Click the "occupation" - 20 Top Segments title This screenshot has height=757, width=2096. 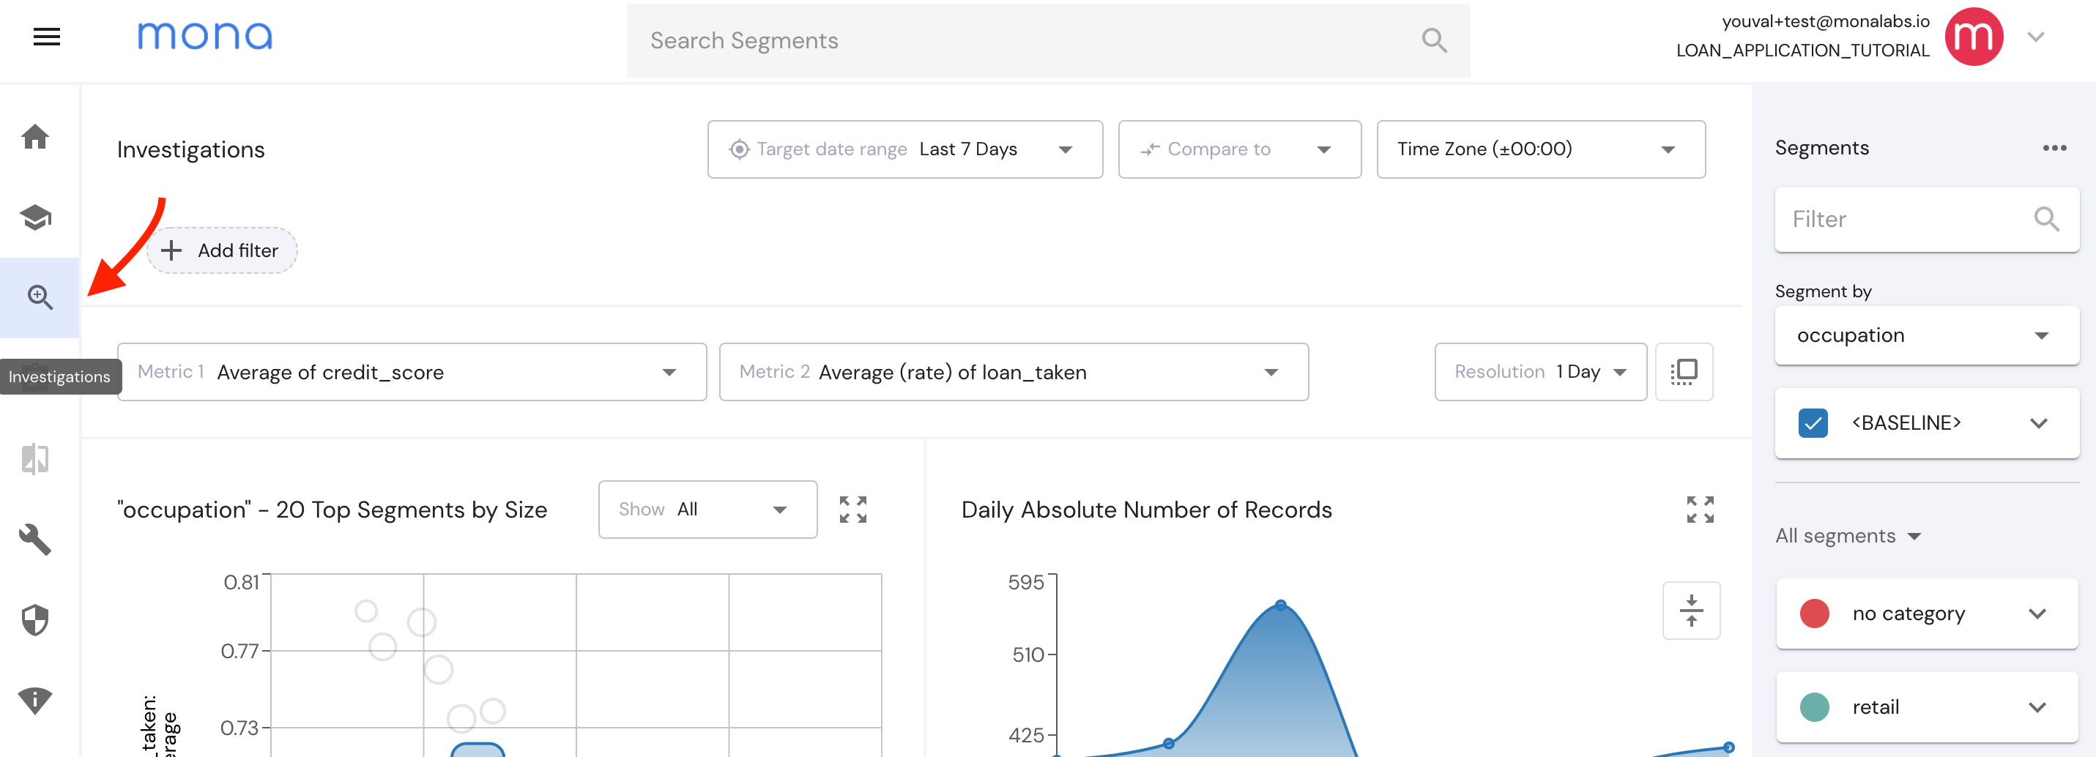tap(332, 510)
